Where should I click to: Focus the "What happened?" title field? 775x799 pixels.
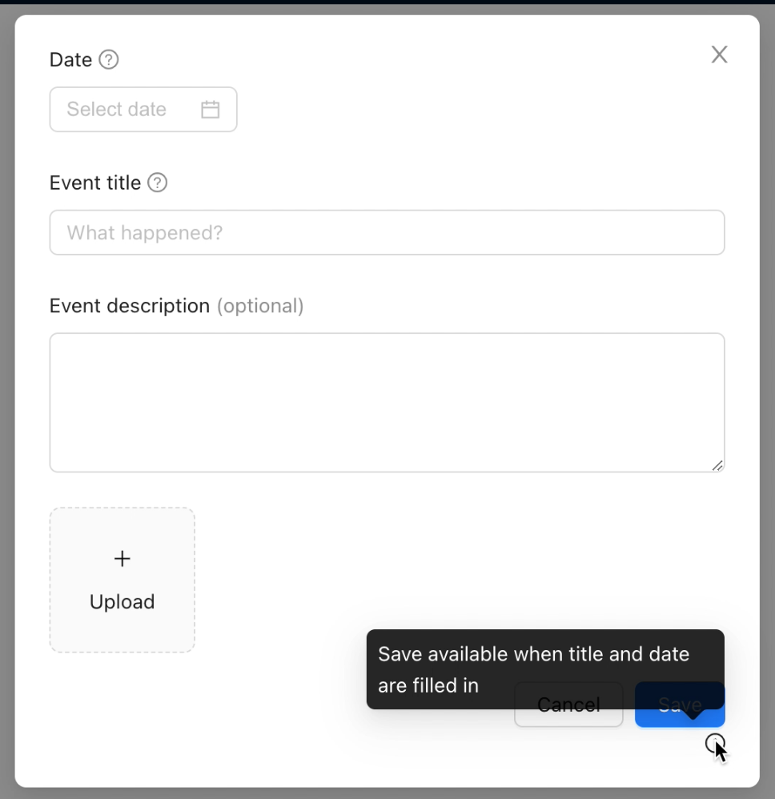(x=387, y=233)
